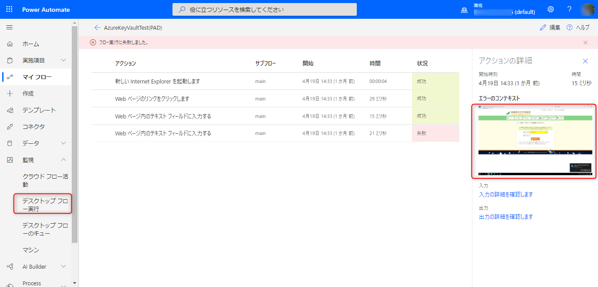Click the 15 ミリ秒 duration cell in the table
Viewport: 598px width, 287px height.
coord(378,116)
